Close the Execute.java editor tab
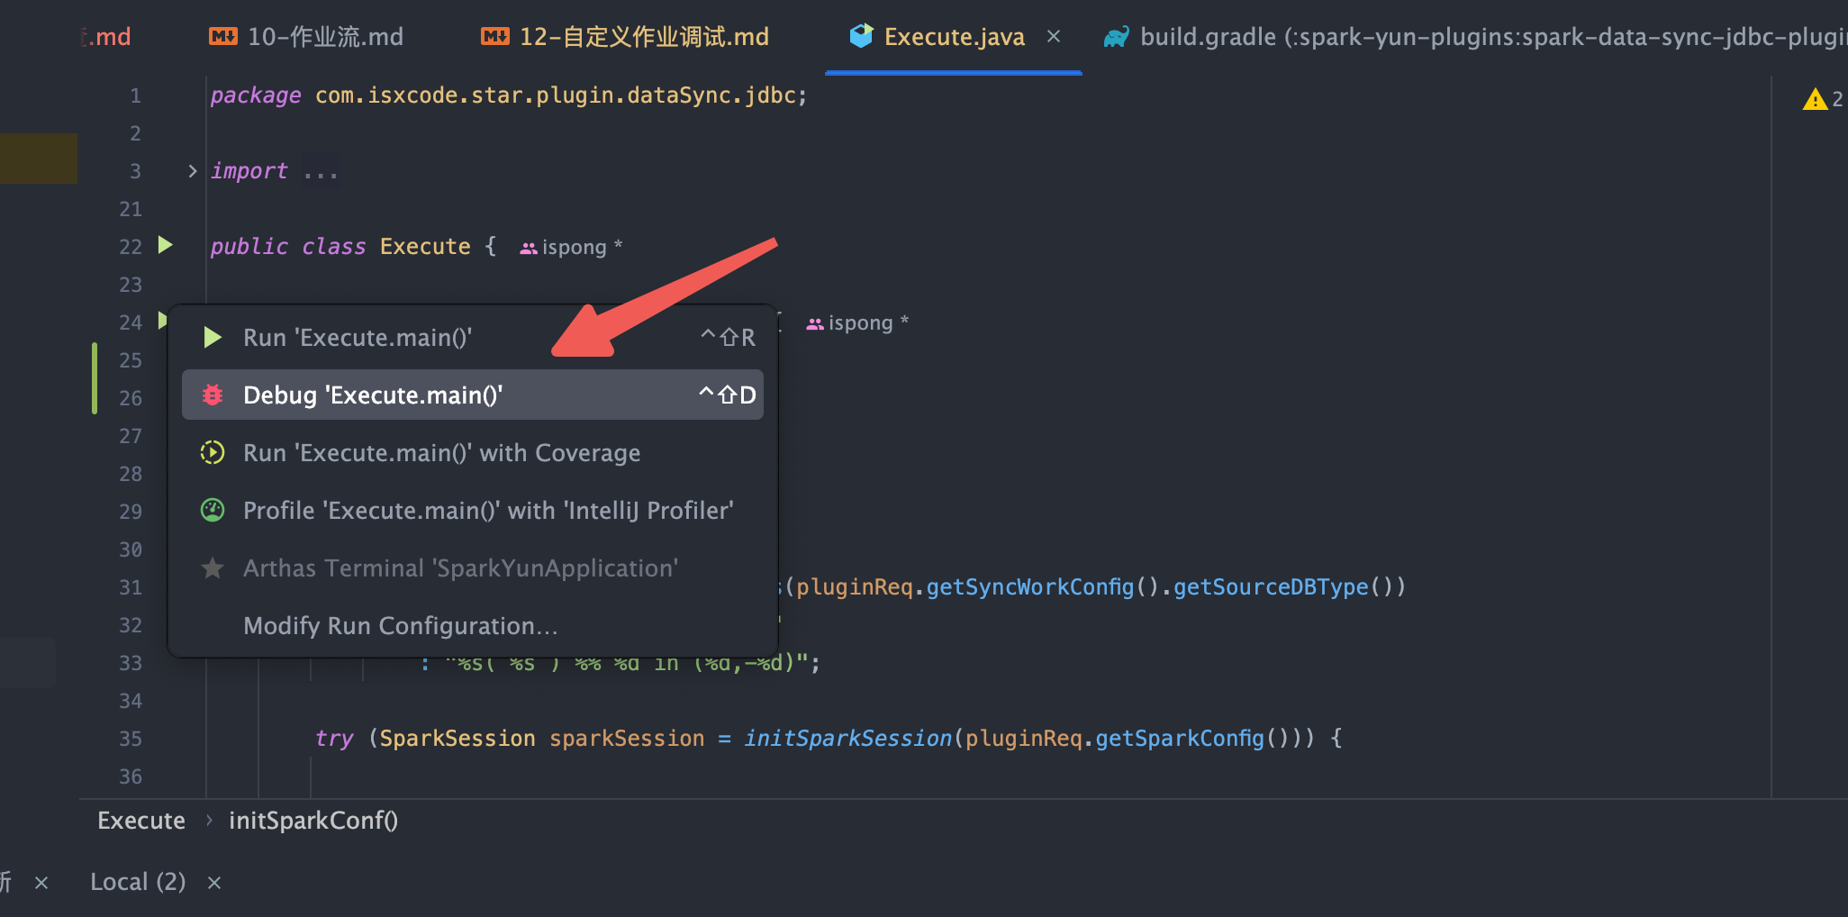The height and width of the screenshot is (917, 1848). (1054, 37)
